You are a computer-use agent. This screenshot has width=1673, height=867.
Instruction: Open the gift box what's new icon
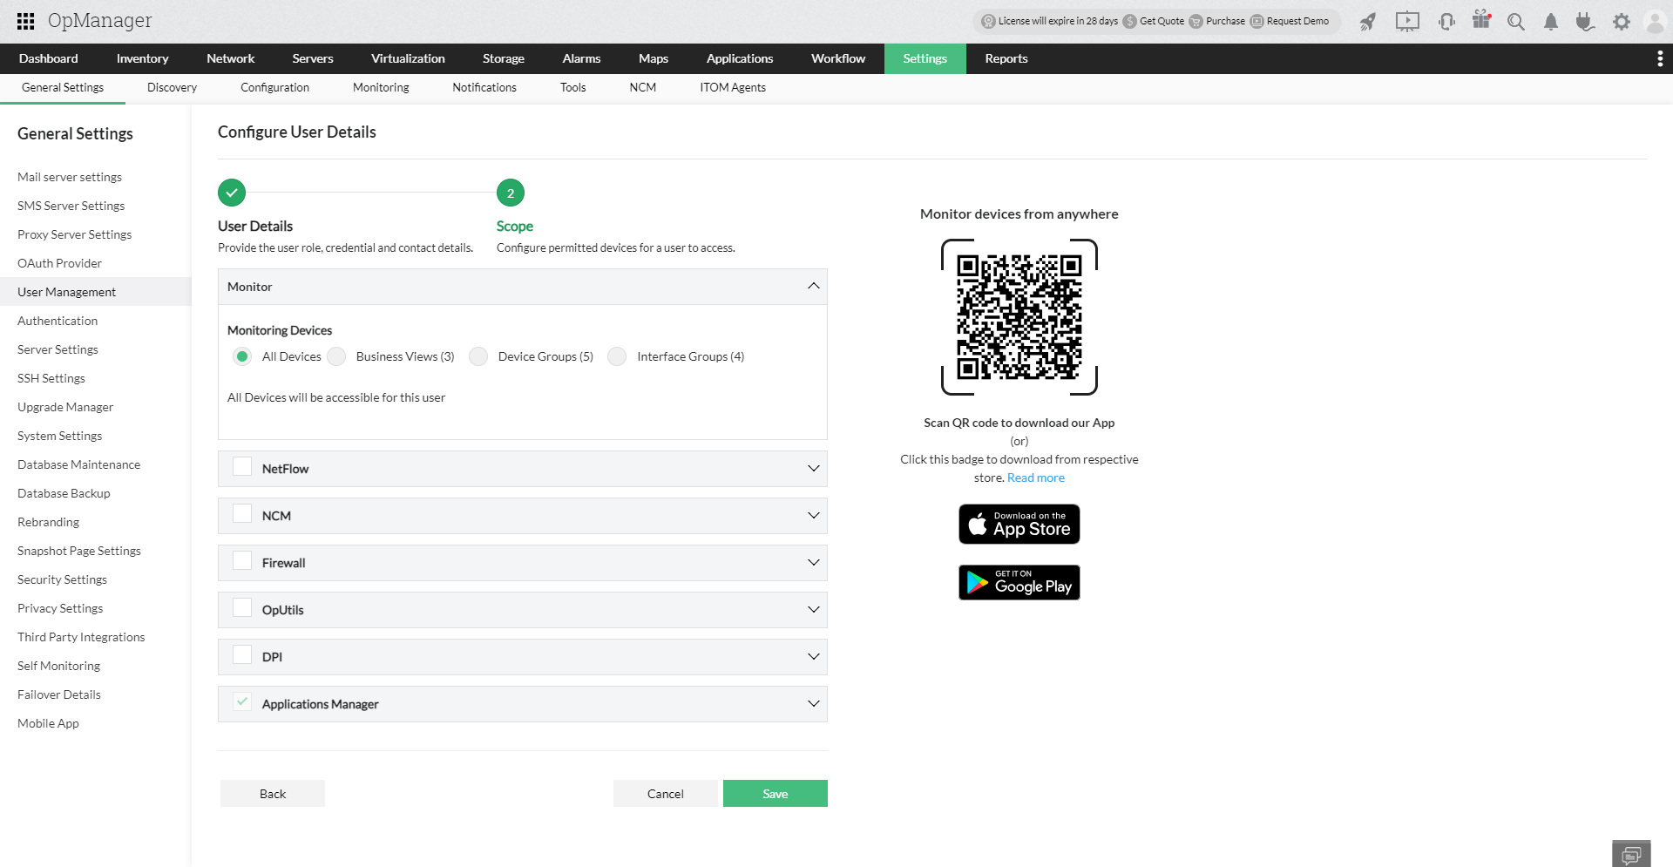1481,20
